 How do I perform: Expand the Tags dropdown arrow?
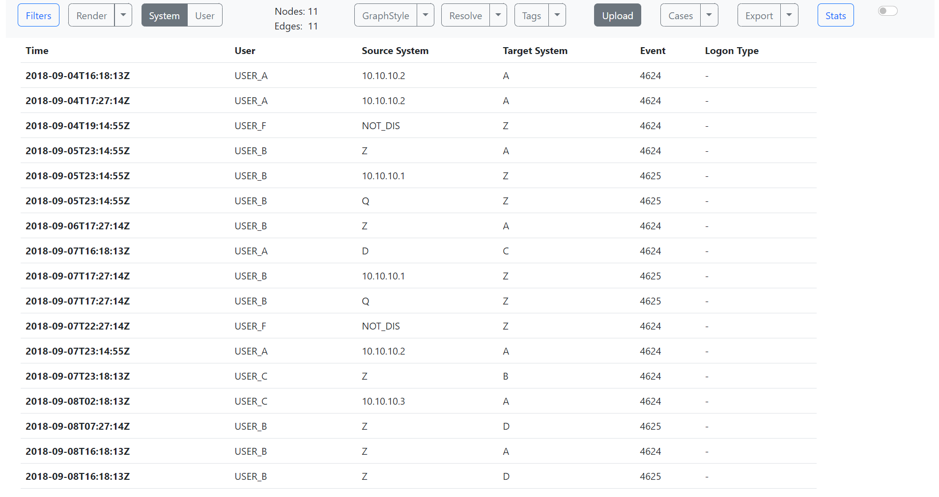click(x=557, y=15)
